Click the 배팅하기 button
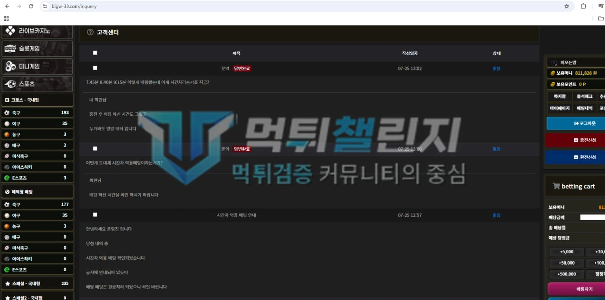This screenshot has height=300, width=605. 576,289
